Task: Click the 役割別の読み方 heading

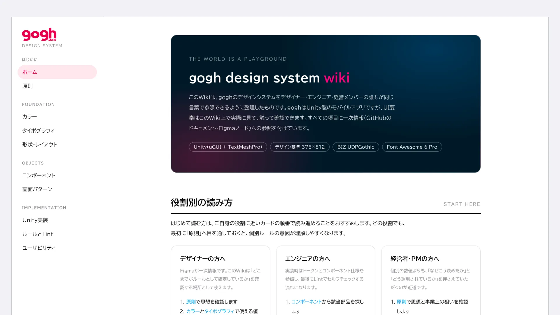Action: pyautogui.click(x=202, y=203)
